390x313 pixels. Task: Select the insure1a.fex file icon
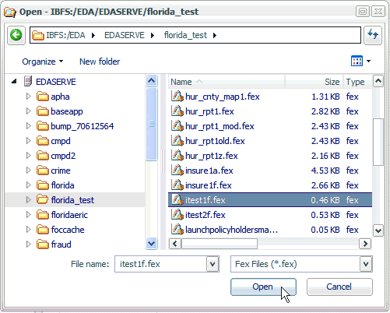[177, 171]
